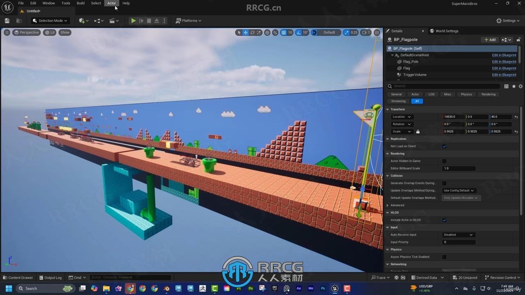
Task: Save the current level with the disk icon
Action: tap(7, 20)
